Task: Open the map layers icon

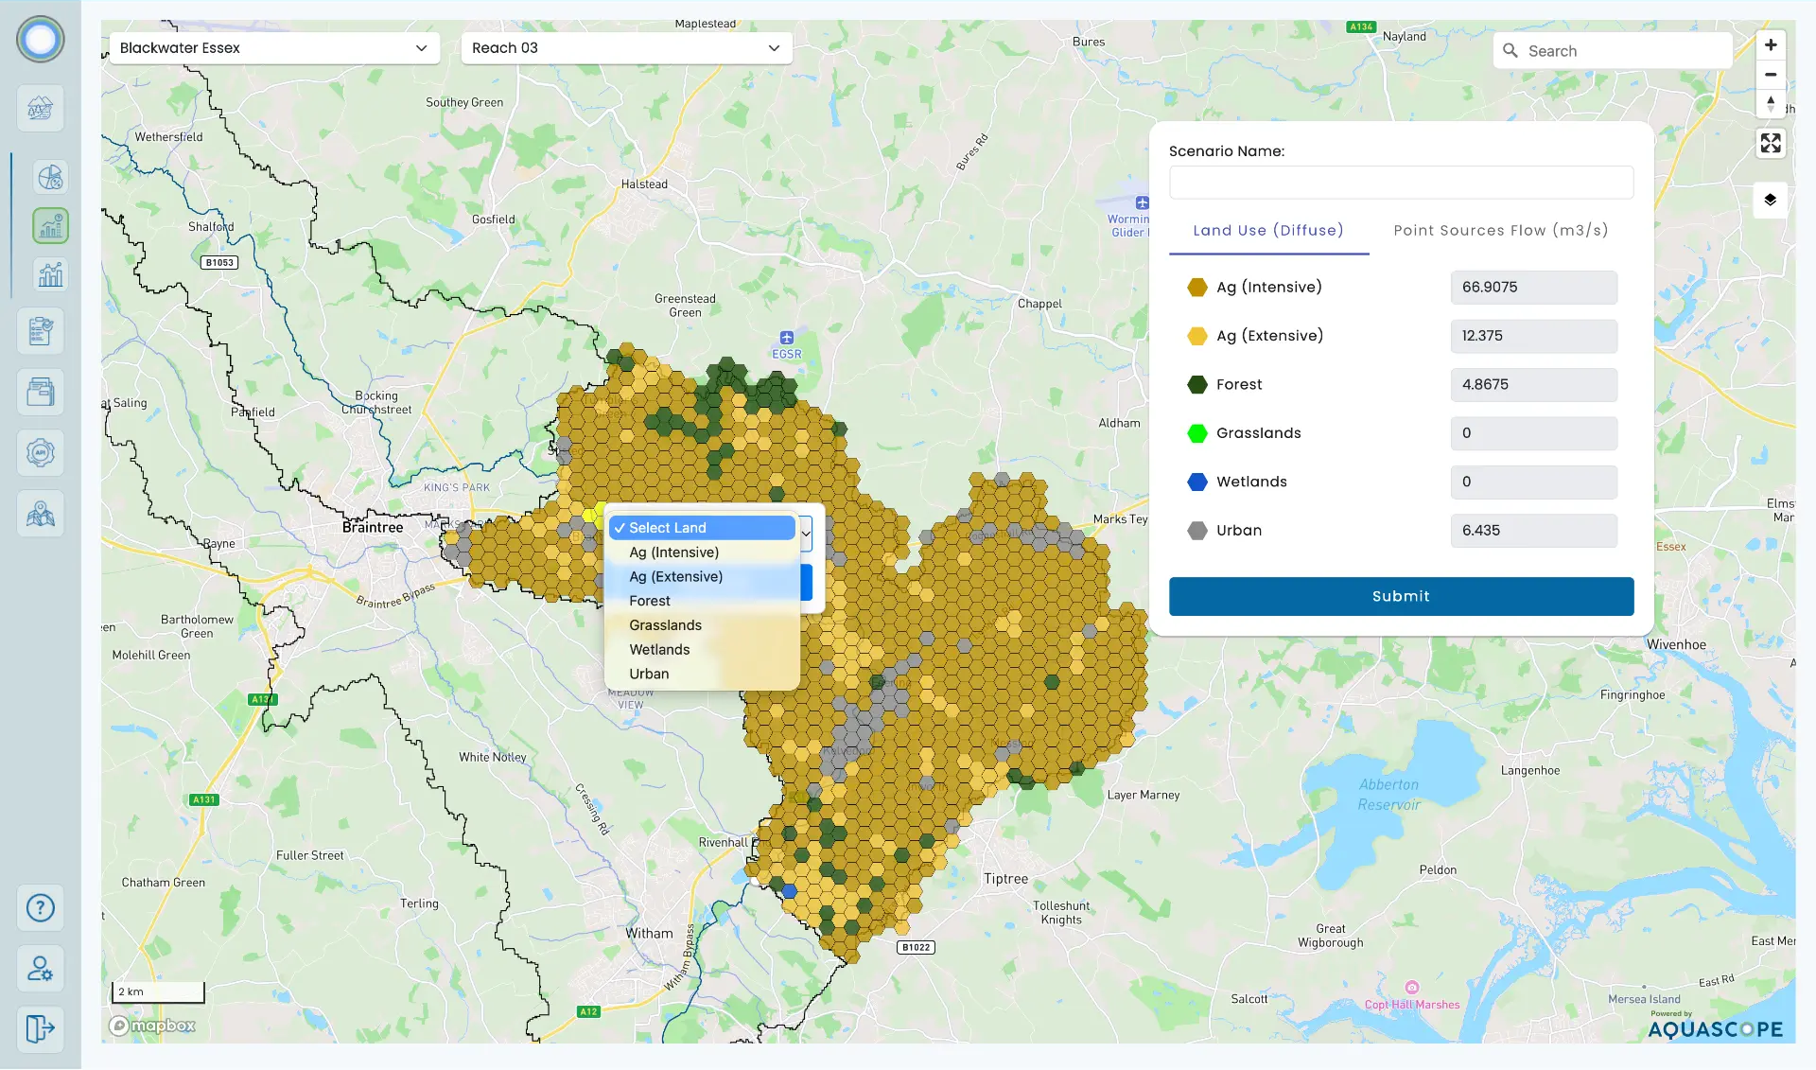Action: click(x=1771, y=200)
